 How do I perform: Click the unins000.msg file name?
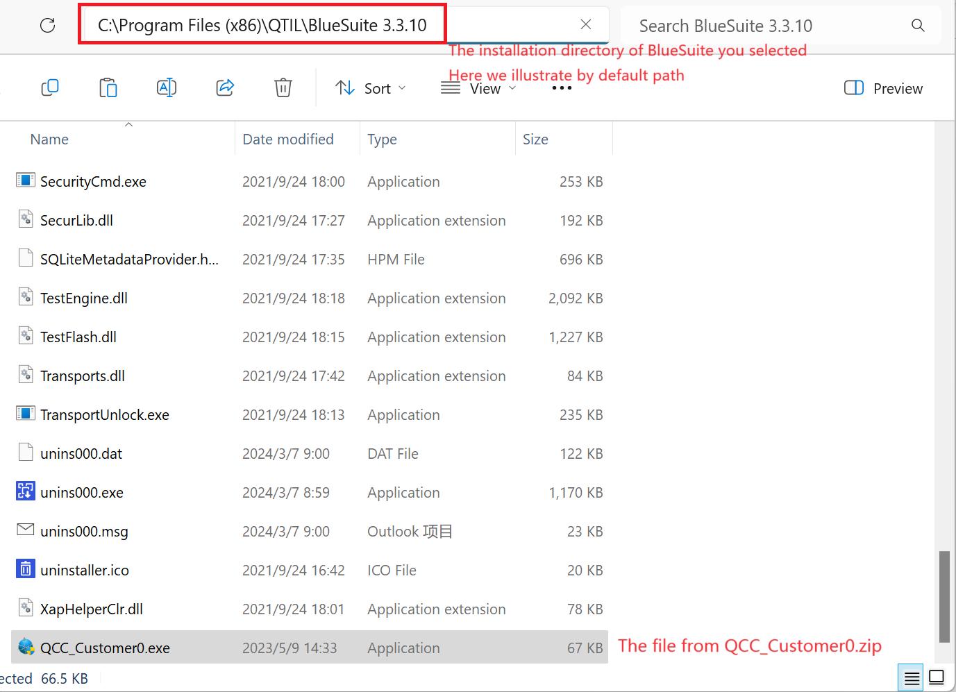(84, 532)
